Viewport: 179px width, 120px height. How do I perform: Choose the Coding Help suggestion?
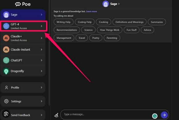(x=85, y=22)
